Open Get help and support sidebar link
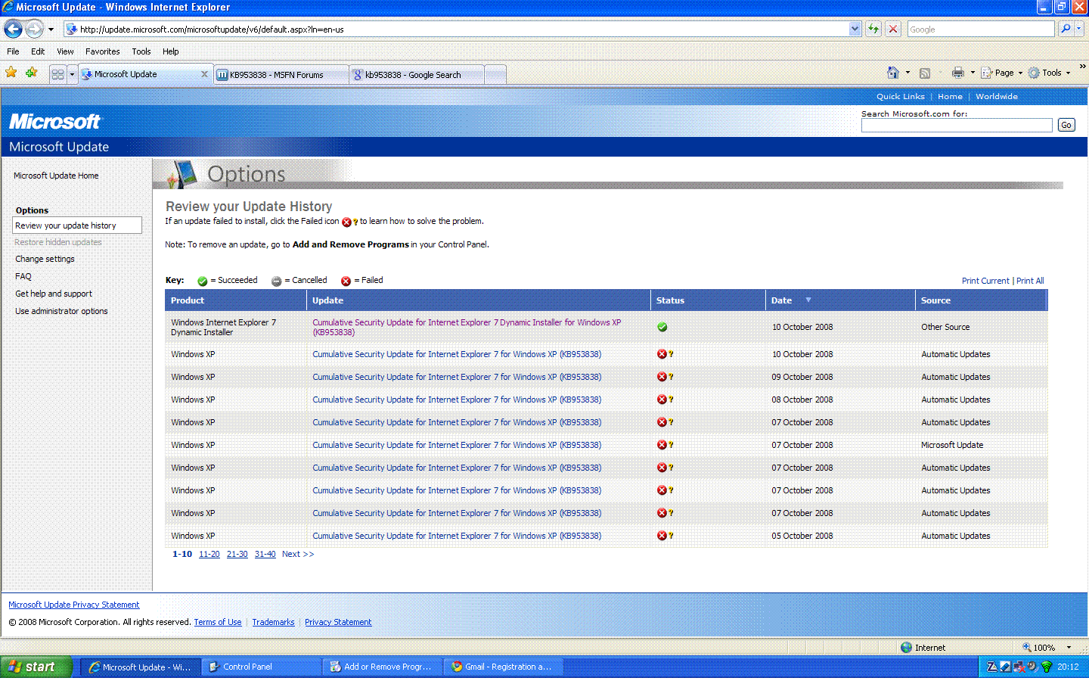1089x681 pixels. pyautogui.click(x=54, y=294)
